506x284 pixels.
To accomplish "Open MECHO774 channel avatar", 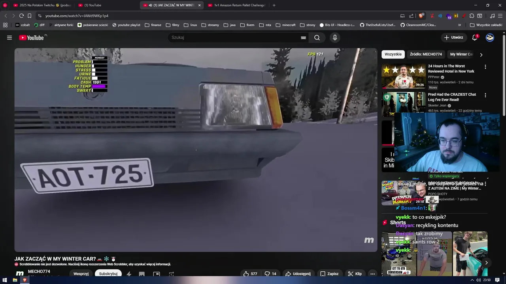I will [x=20, y=273].
